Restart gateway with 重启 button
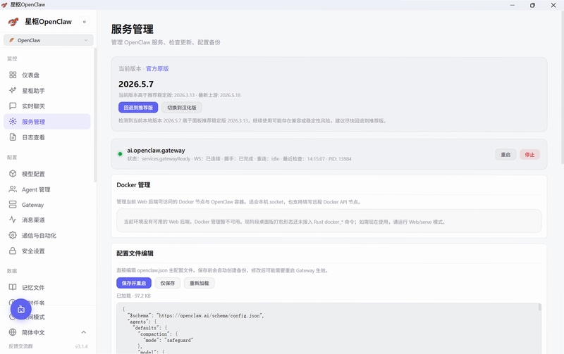This screenshot has height=354, width=564. tap(505, 154)
